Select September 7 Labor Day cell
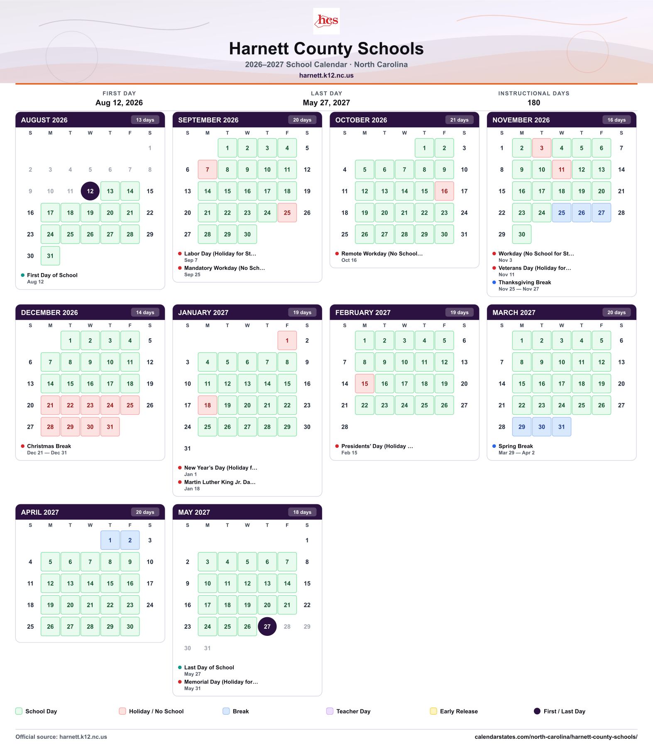653x745 pixels. tap(208, 169)
